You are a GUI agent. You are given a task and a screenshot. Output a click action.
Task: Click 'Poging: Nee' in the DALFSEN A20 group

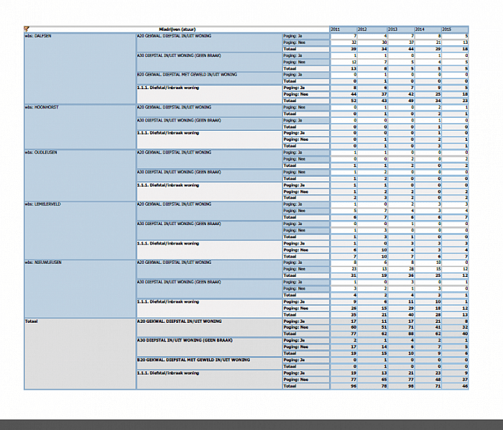coord(294,42)
